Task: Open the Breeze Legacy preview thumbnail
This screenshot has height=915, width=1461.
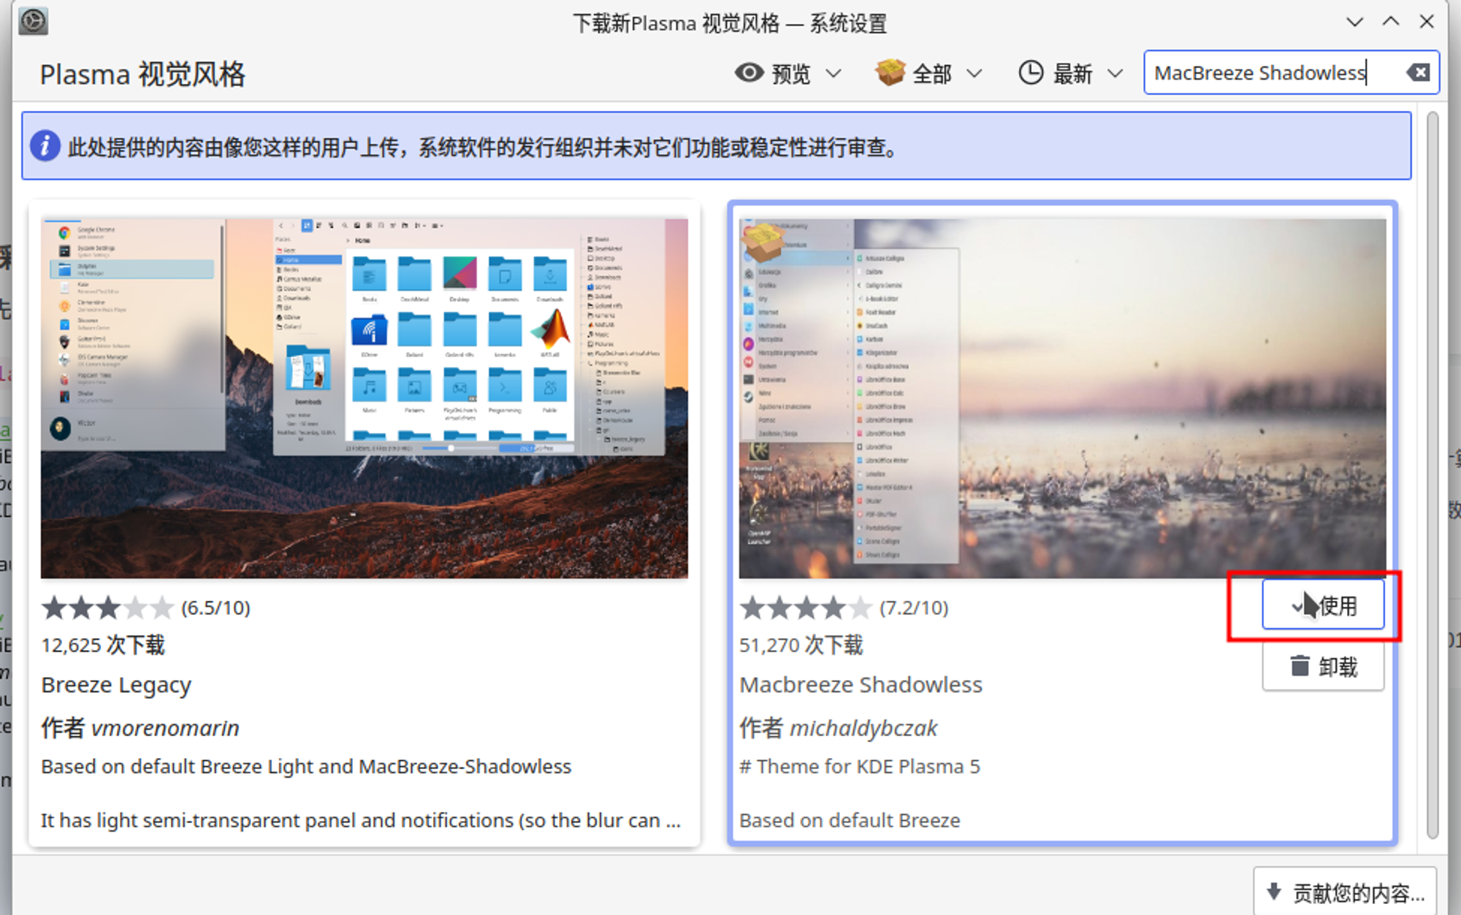Action: tap(364, 398)
